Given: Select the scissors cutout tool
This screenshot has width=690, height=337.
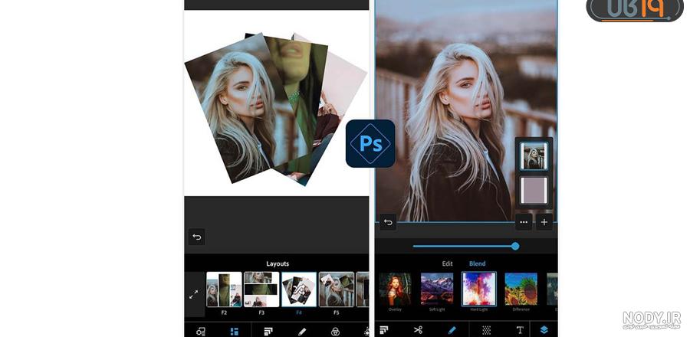Looking at the screenshot, I should [418, 330].
